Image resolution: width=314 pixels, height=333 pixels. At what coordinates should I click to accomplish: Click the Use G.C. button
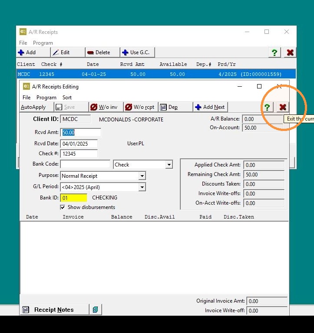[x=137, y=52]
